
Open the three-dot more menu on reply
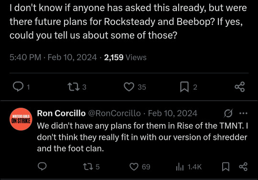click(x=243, y=113)
